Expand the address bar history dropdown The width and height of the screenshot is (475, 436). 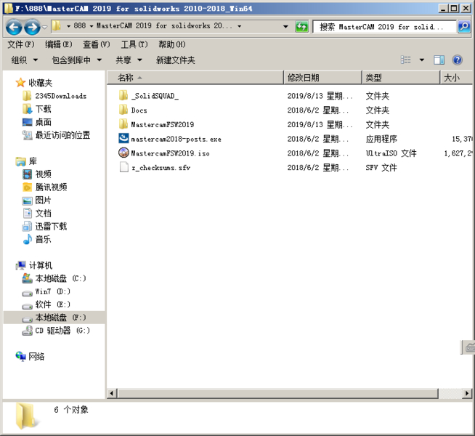(x=285, y=27)
